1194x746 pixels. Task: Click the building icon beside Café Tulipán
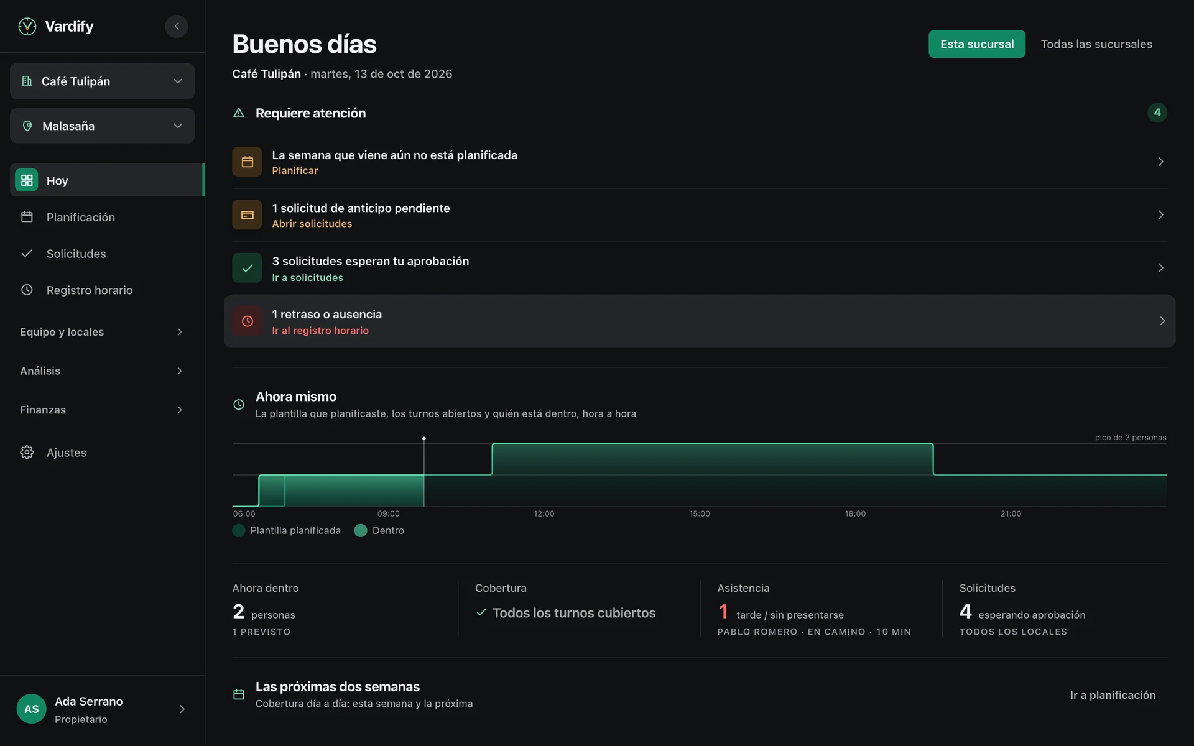point(27,81)
